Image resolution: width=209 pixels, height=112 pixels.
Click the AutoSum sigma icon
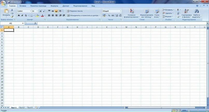[x=178, y=10]
